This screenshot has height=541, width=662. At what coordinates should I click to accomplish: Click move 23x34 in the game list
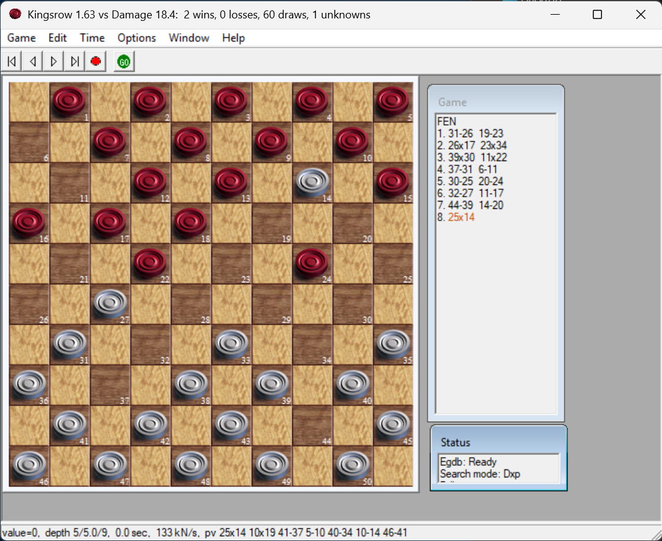pyautogui.click(x=494, y=145)
